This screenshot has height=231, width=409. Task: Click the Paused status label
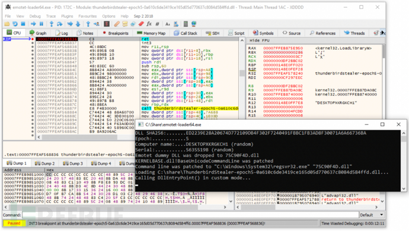point(14,223)
